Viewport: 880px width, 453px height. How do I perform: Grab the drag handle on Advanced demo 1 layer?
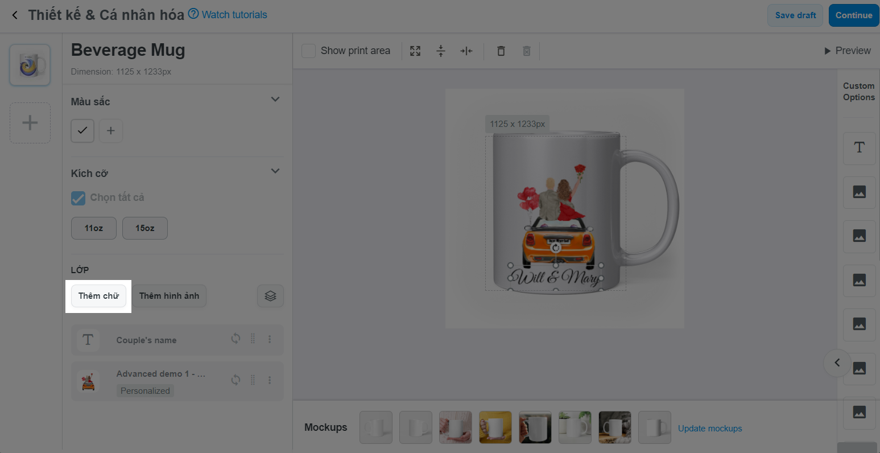[253, 380]
